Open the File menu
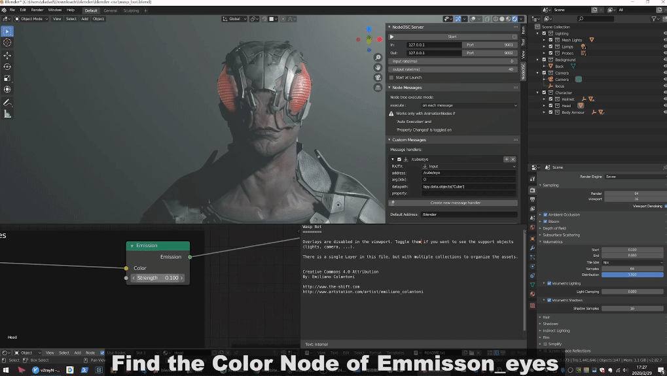This screenshot has width=667, height=376. (x=12, y=10)
